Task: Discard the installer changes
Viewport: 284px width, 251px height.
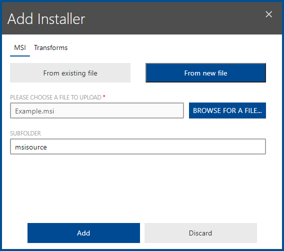Action: click(200, 233)
